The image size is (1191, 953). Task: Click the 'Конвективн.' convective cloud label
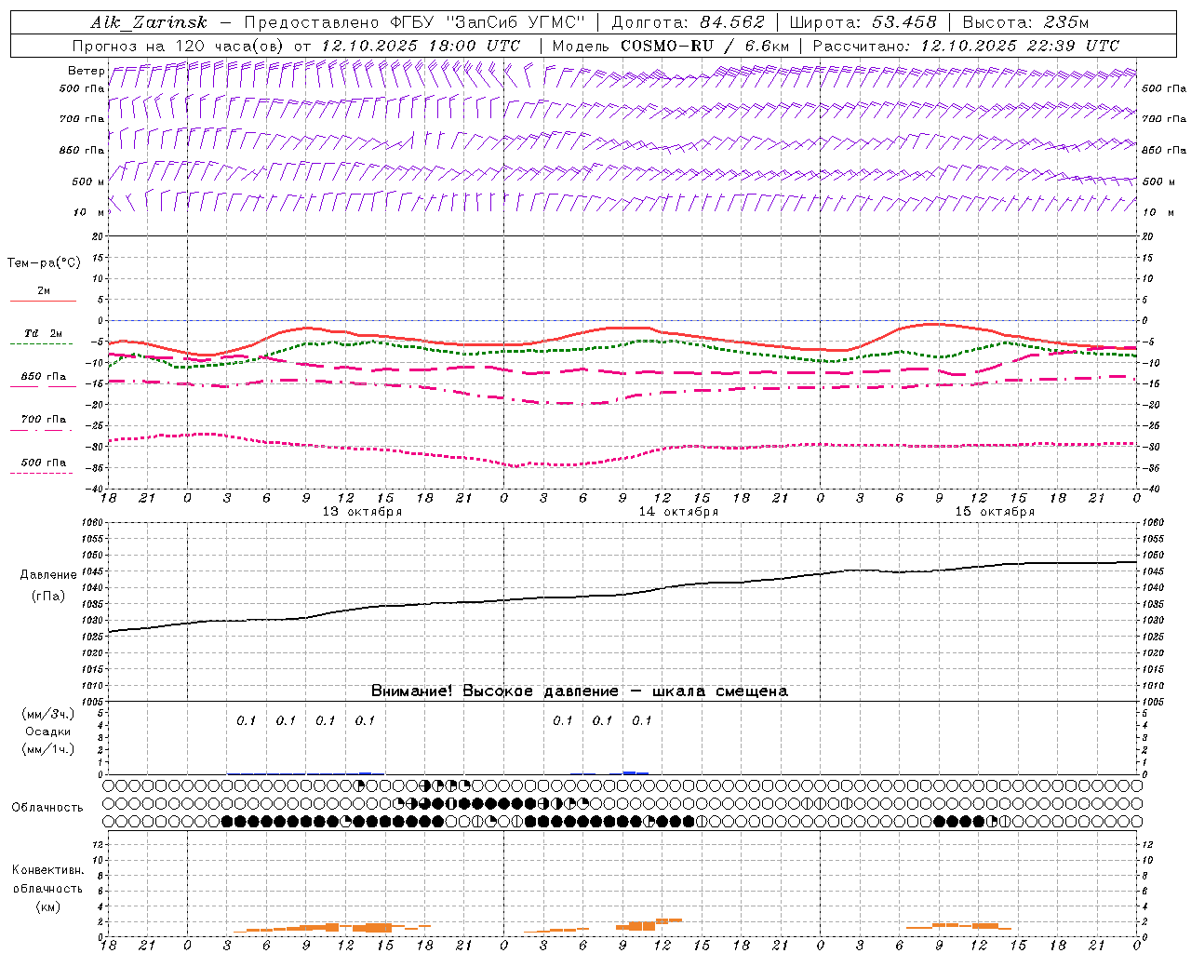47,870
